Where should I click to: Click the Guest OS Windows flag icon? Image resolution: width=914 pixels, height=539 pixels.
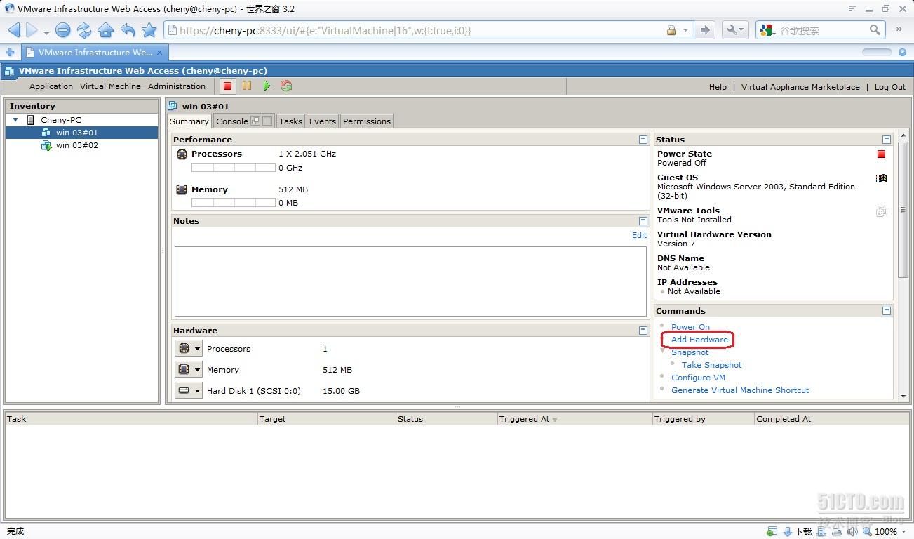click(881, 178)
